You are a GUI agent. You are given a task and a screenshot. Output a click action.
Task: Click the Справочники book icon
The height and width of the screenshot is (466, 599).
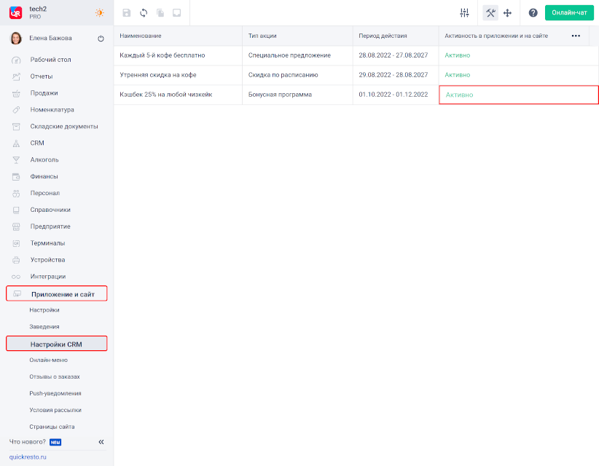pyautogui.click(x=16, y=210)
